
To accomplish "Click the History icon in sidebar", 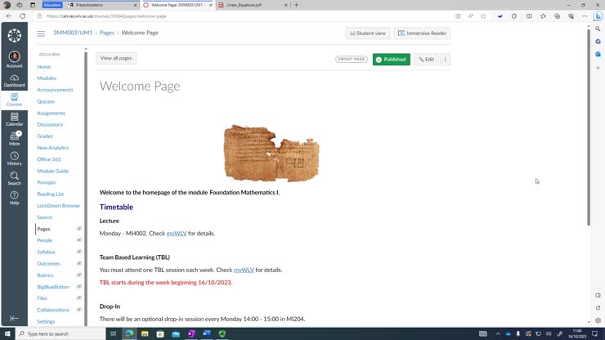I will 14,158.
